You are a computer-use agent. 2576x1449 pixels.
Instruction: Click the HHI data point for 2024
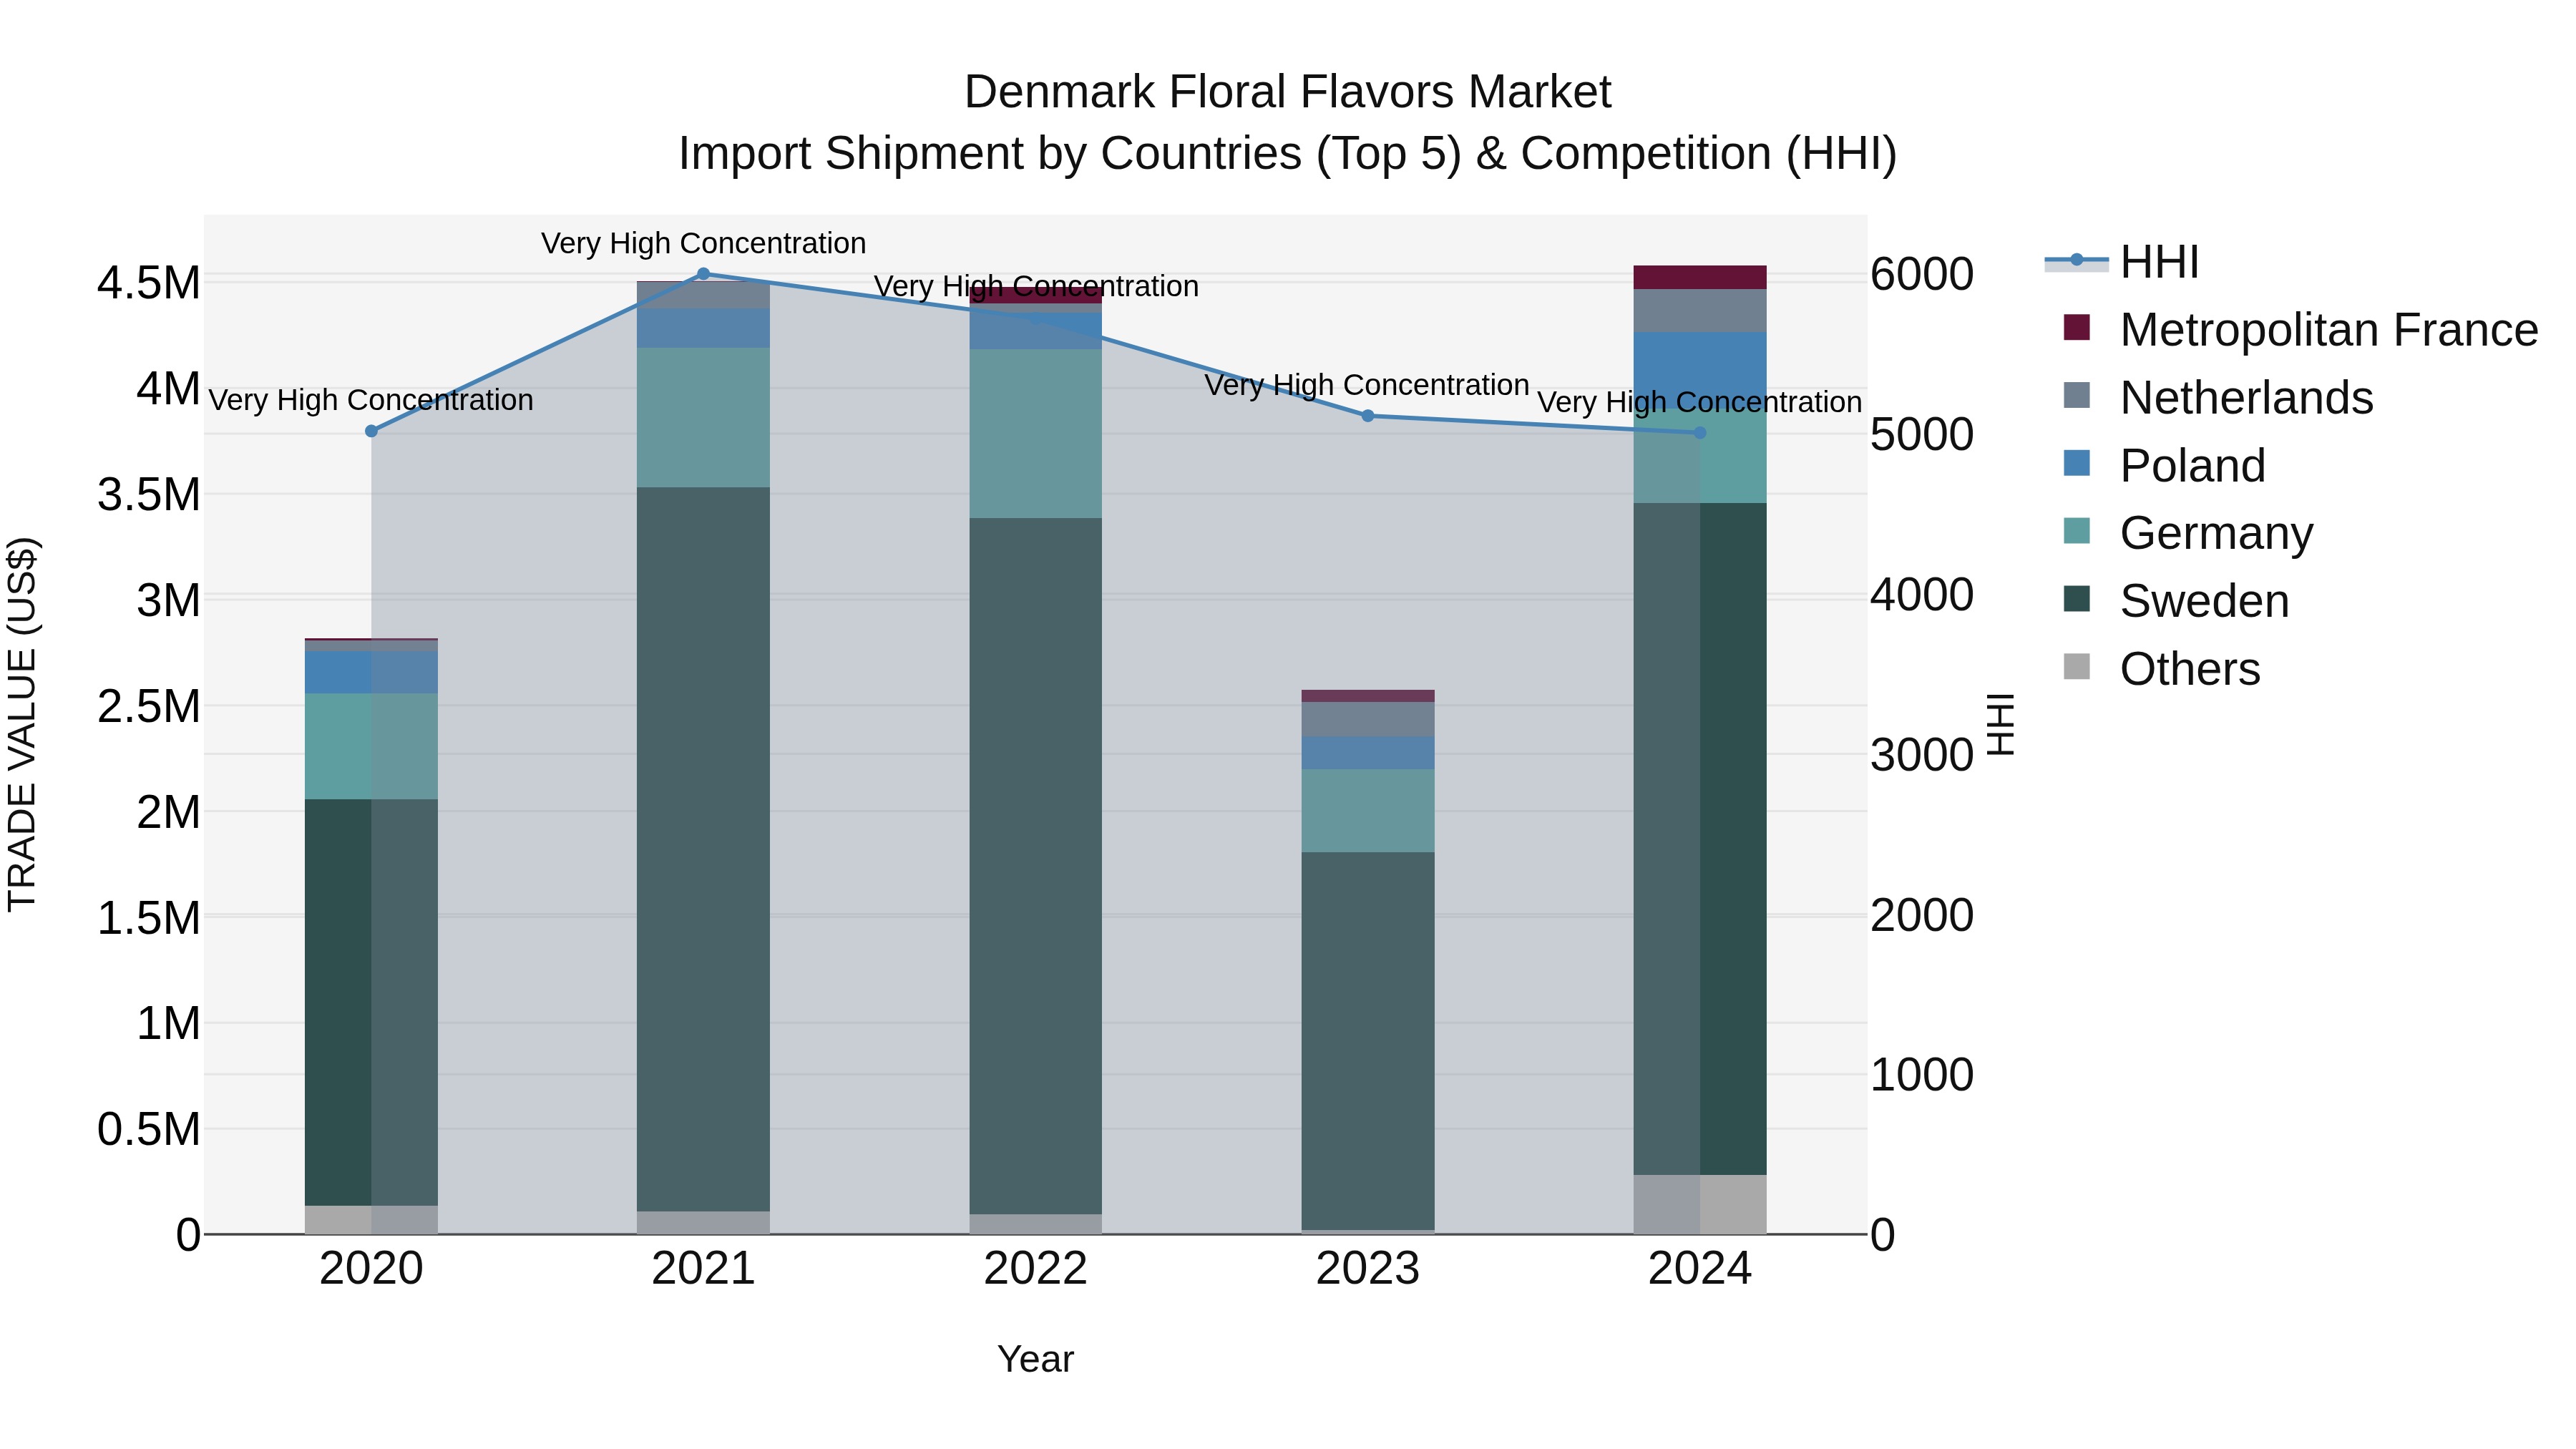(x=1700, y=433)
